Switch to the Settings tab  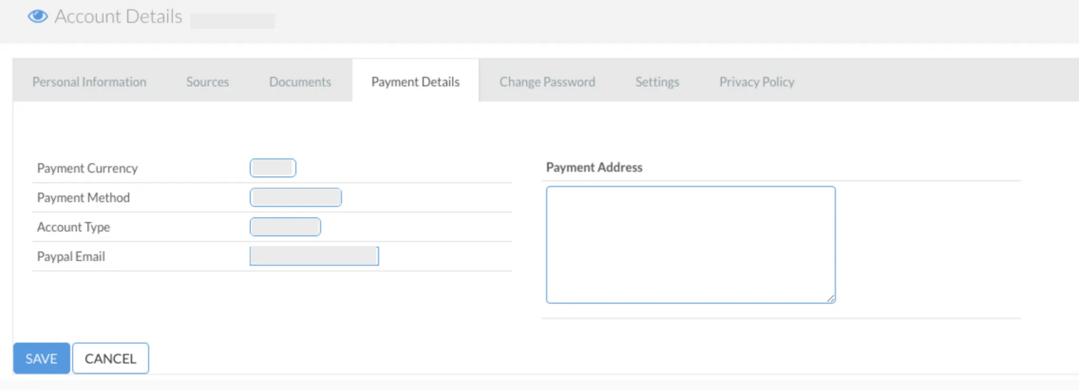(657, 82)
